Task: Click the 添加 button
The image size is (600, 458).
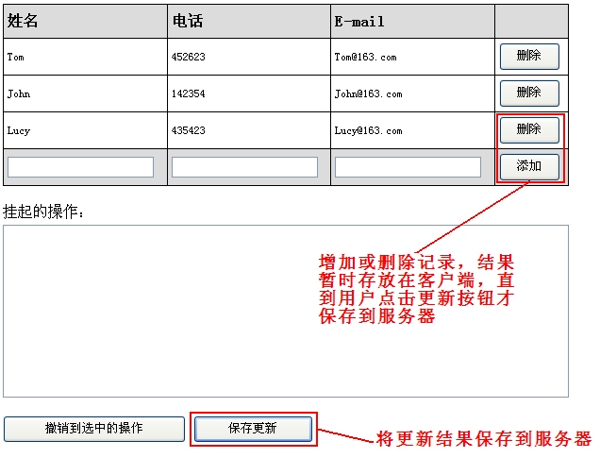Action: [x=528, y=166]
